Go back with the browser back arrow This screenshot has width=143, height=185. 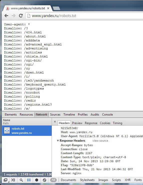point(6,16)
